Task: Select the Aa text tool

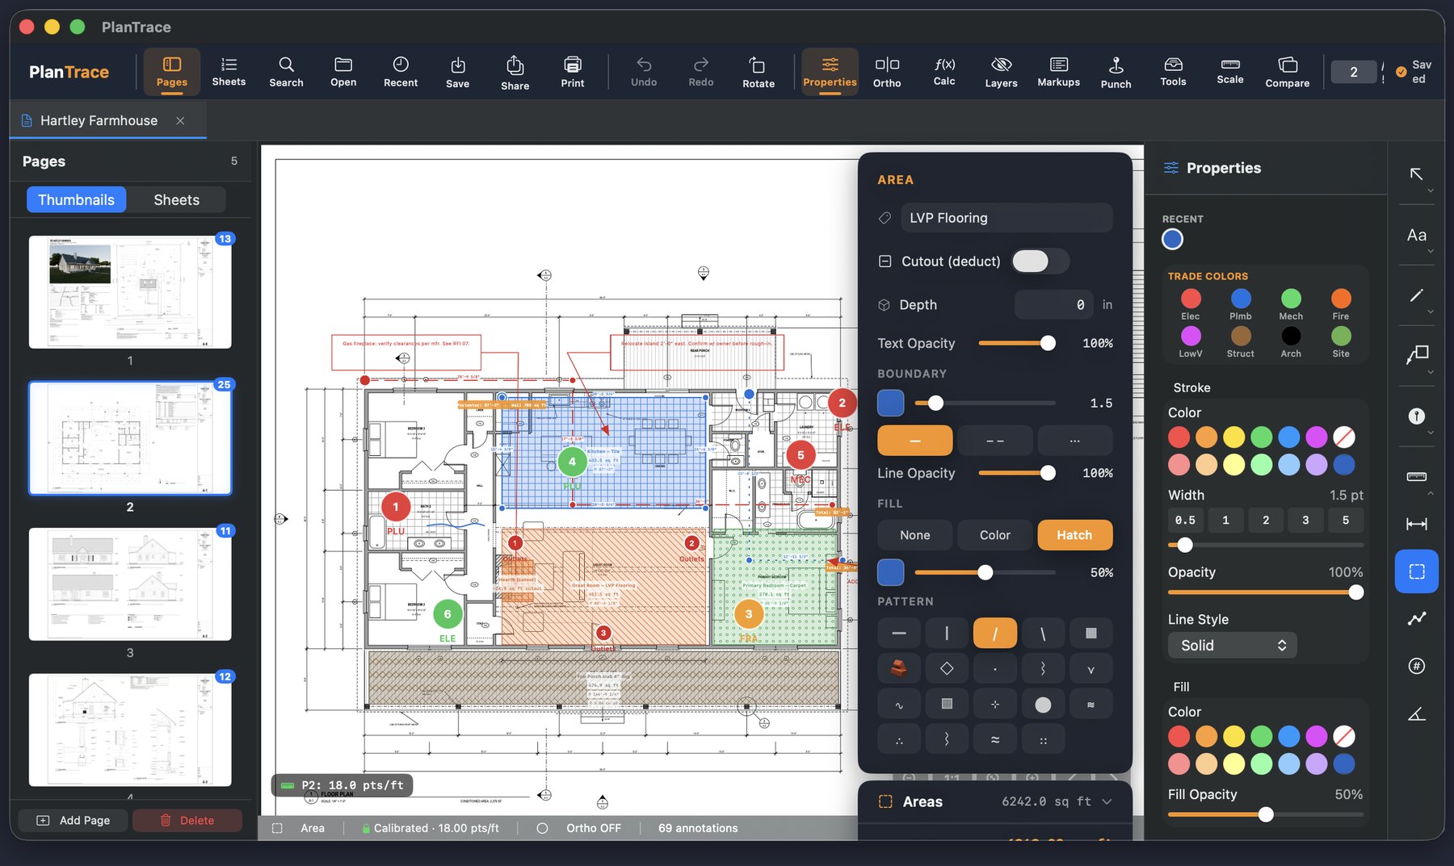Action: pyautogui.click(x=1416, y=235)
